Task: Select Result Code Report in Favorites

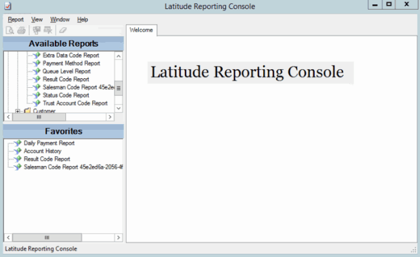Action: click(47, 159)
